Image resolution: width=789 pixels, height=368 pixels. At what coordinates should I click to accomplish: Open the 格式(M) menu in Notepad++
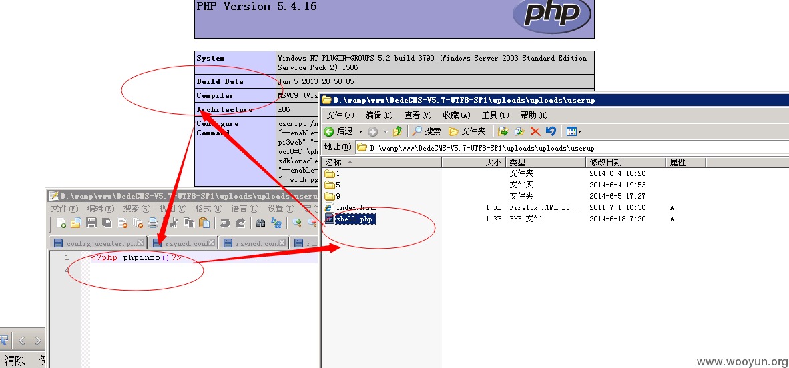click(x=209, y=209)
